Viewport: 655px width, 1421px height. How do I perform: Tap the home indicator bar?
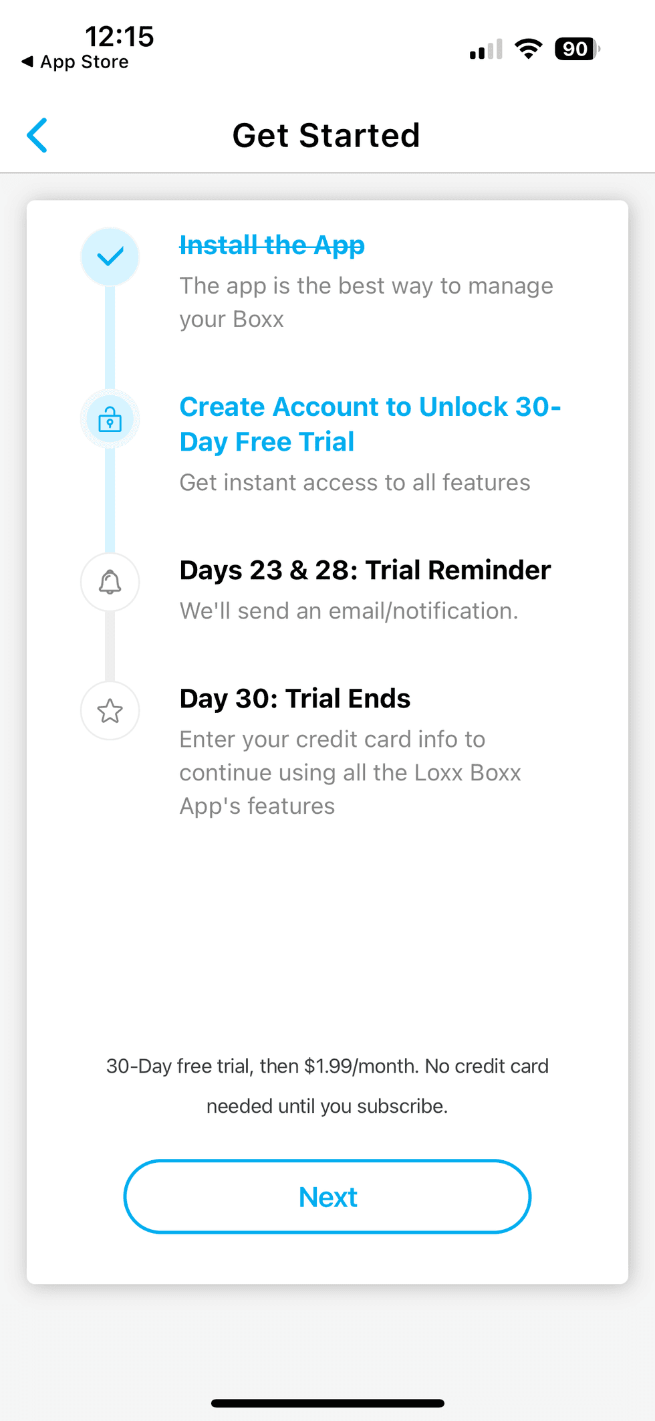coord(327,1403)
